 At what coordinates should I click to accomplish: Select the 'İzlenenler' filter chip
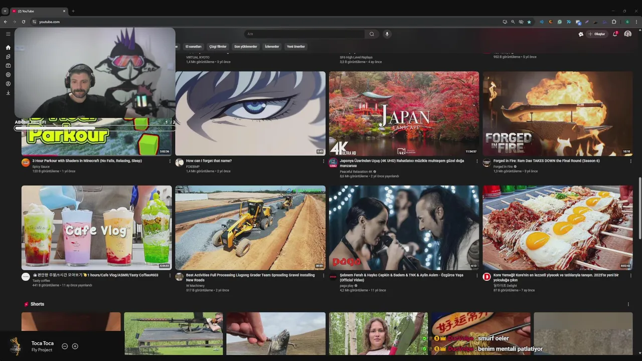click(272, 47)
